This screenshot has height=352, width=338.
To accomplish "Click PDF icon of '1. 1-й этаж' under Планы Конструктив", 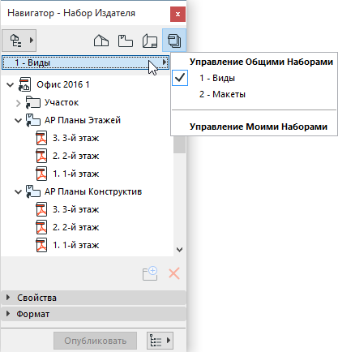I will pyautogui.click(x=41, y=245).
